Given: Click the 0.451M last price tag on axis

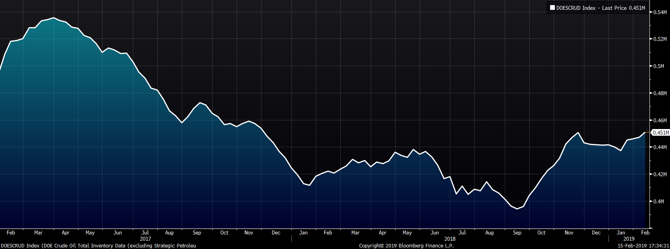Looking at the screenshot, I should point(661,133).
